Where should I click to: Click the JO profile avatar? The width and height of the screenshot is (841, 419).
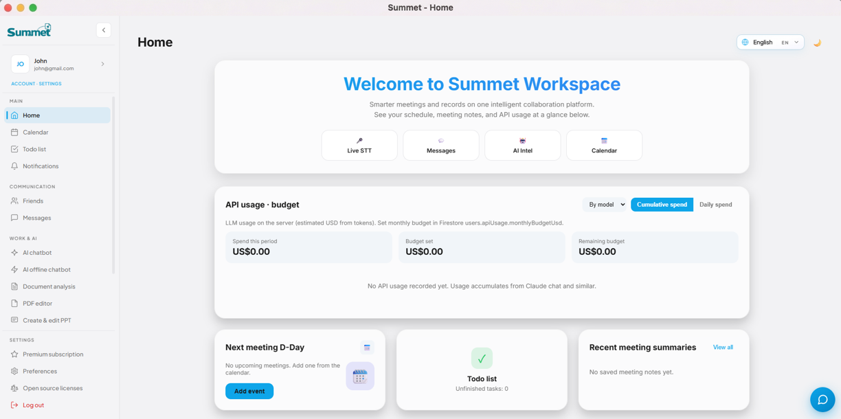click(x=20, y=64)
